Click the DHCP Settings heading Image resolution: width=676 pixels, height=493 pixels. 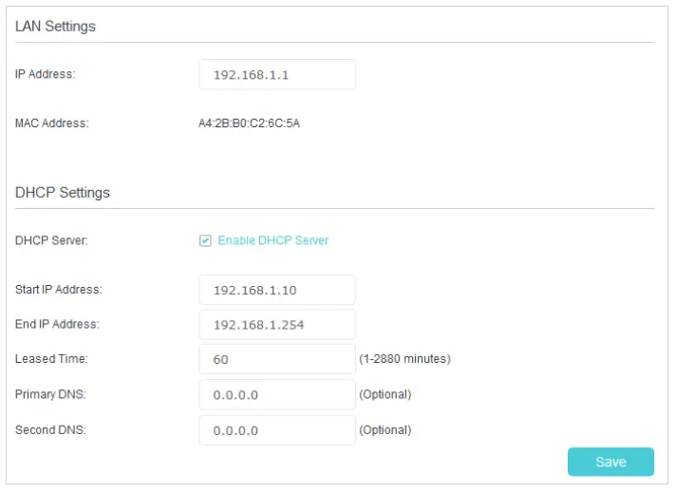point(63,193)
